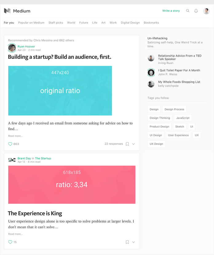Bookmark The Experience is King story
This screenshot has width=214, height=255.
click(x=127, y=242)
